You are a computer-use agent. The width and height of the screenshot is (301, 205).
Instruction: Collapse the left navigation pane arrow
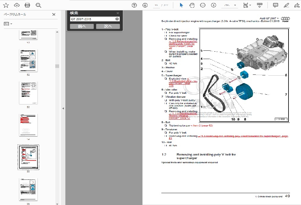coord(63,109)
